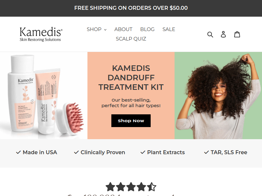The image size is (262, 196).
Task: Click the checkmark beside Clinically Proven
Action: 76,152
